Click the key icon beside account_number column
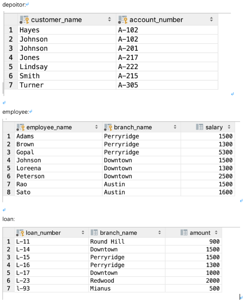Screen dimensions: 244x308 [123, 20]
